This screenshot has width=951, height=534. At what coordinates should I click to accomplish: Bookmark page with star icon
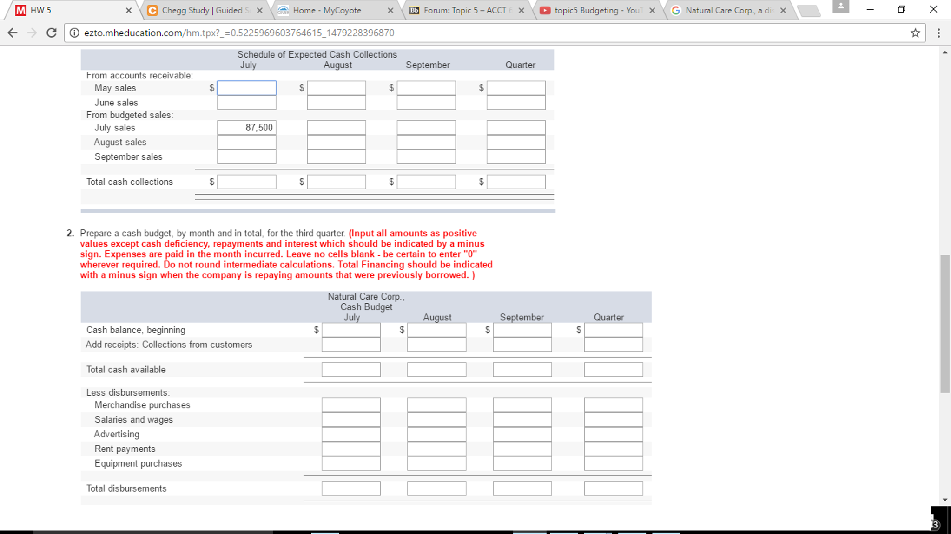point(915,33)
